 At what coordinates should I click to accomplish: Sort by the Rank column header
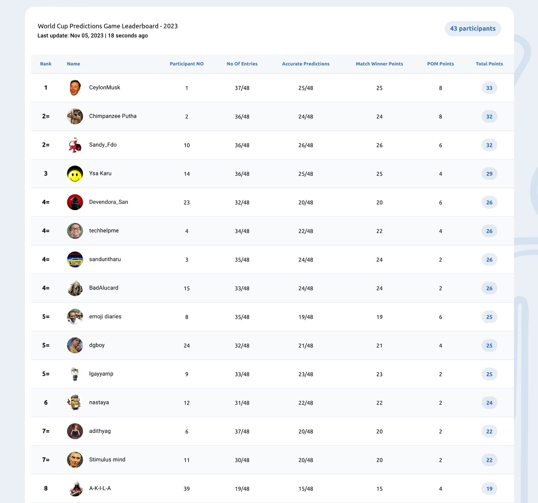tap(46, 64)
